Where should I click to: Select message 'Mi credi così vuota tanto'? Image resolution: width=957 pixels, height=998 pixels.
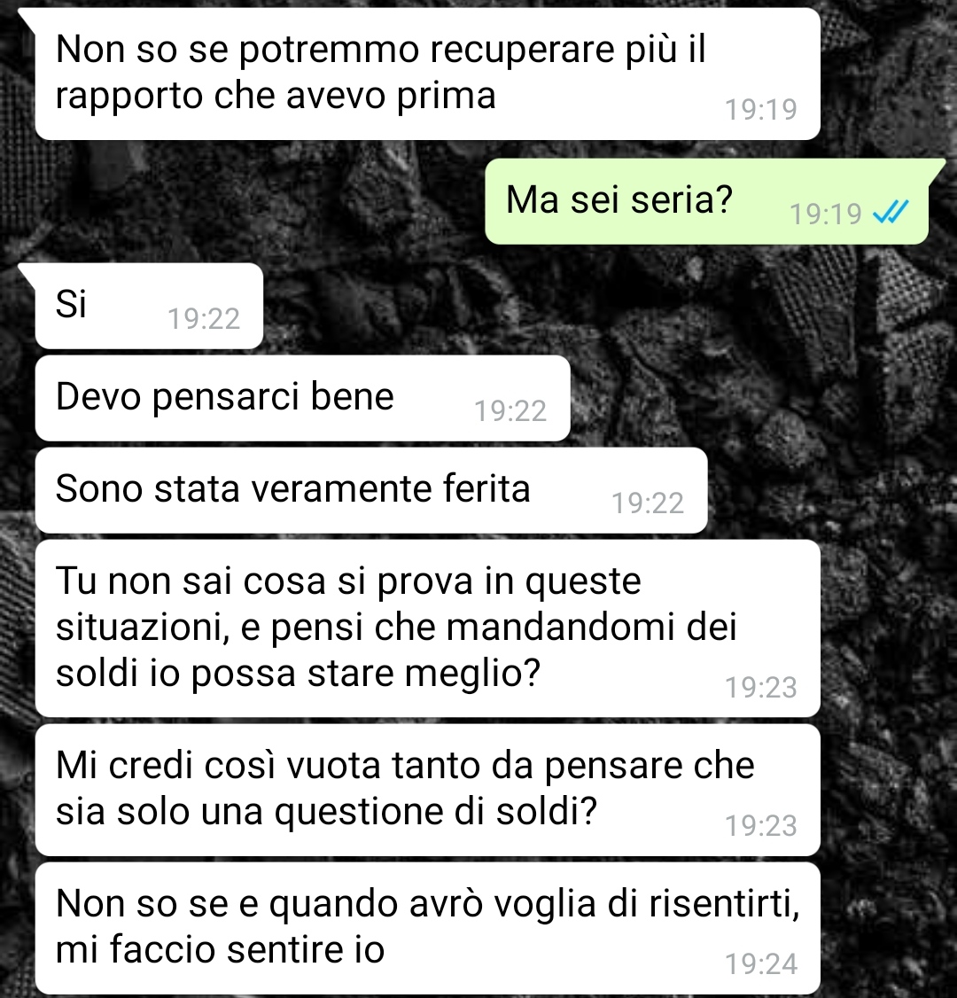click(x=428, y=790)
